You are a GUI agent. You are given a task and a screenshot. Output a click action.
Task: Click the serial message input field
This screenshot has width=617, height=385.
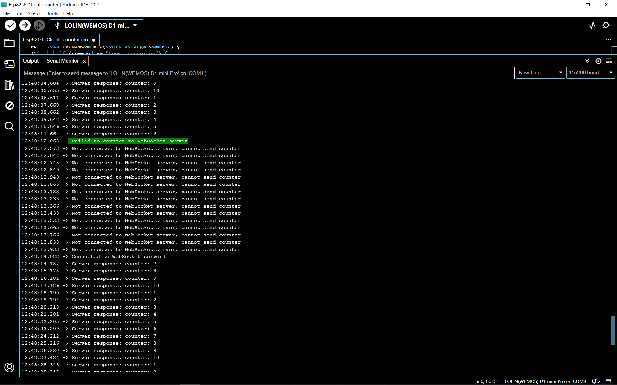pos(268,73)
